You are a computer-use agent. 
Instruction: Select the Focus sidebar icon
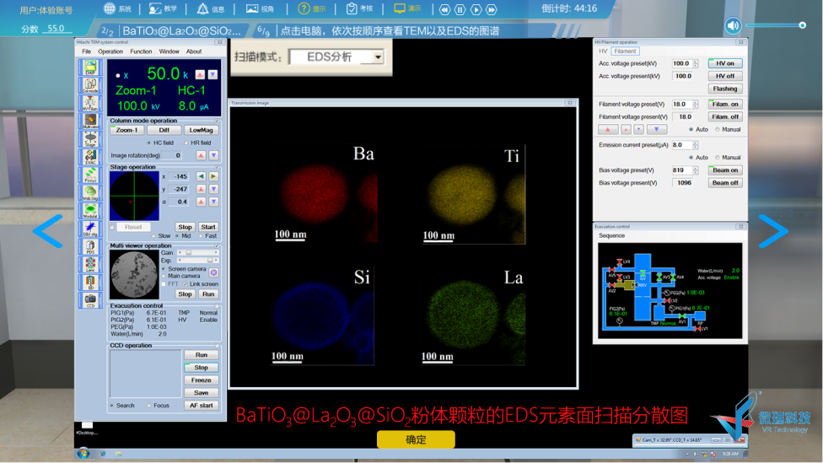click(x=90, y=175)
